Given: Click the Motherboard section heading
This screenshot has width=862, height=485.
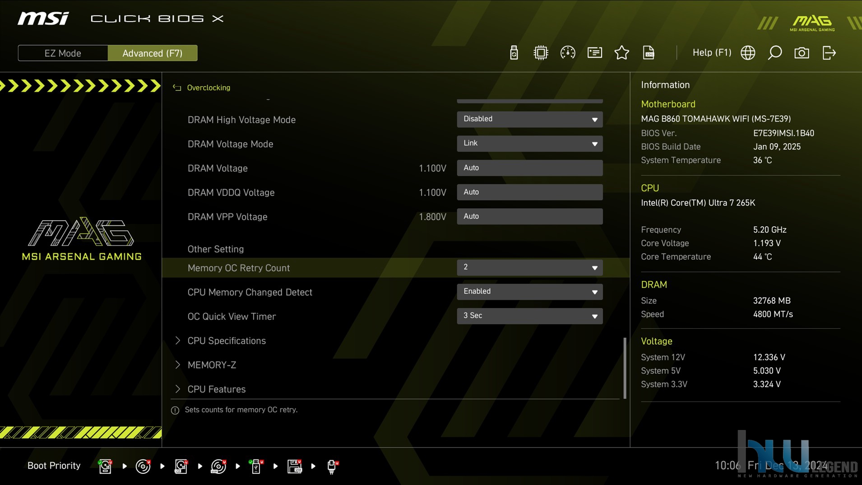Looking at the screenshot, I should click(x=668, y=104).
